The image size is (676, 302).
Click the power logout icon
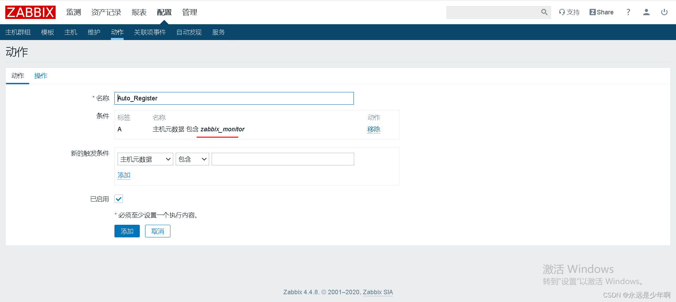(x=664, y=12)
